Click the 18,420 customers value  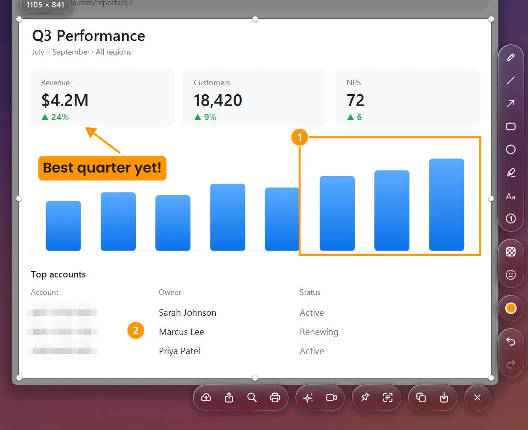click(218, 101)
